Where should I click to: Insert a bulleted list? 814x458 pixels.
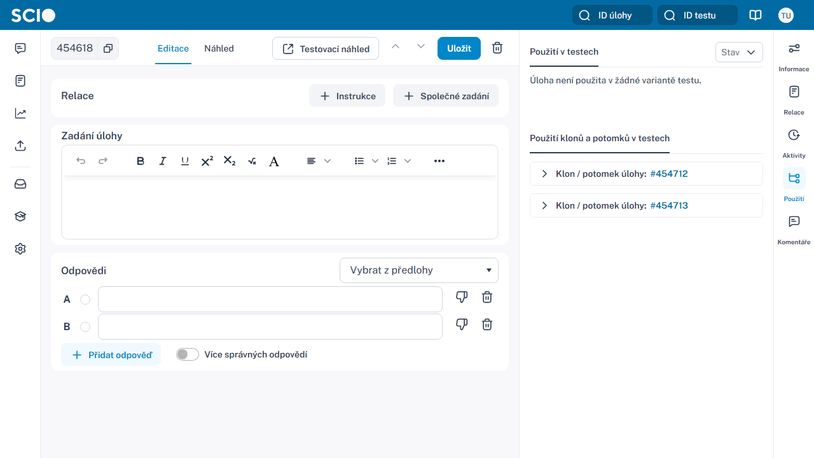[x=359, y=161]
